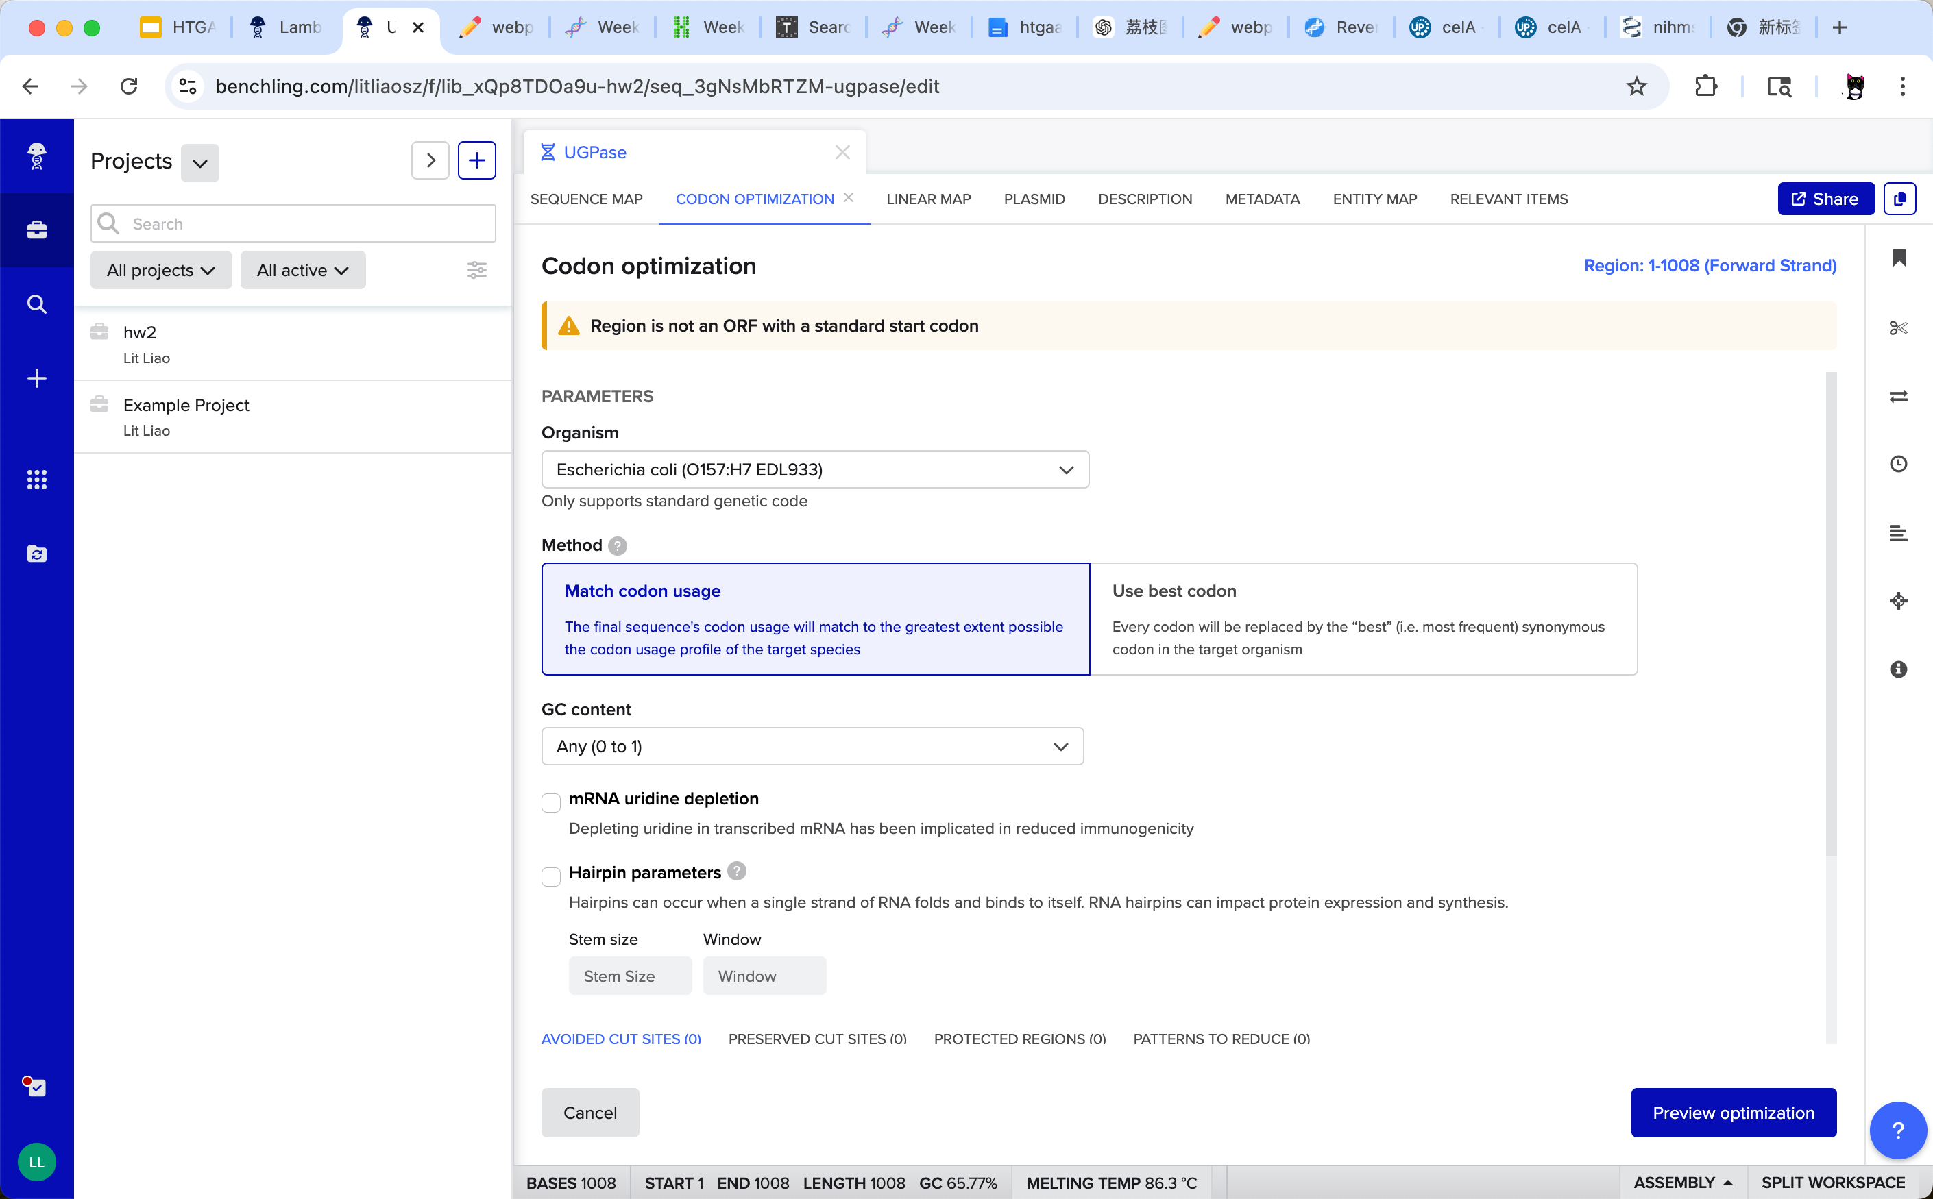Click the info icon in right sidebar
Viewport: 1933px width, 1199px height.
[1898, 669]
